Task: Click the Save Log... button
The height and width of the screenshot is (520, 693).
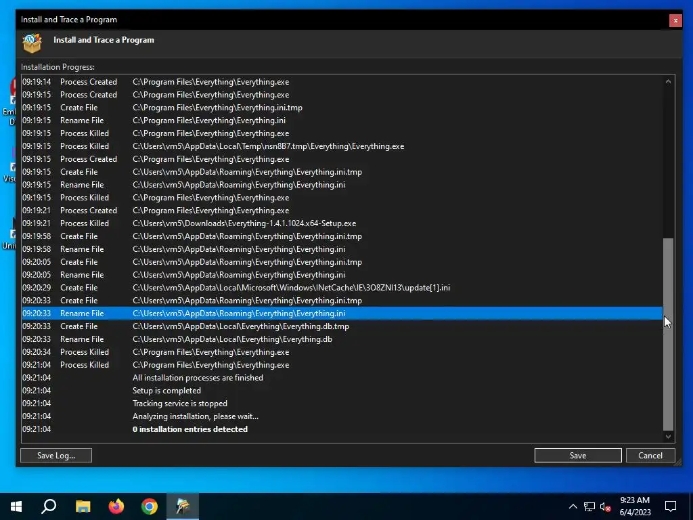Action: [x=56, y=456]
